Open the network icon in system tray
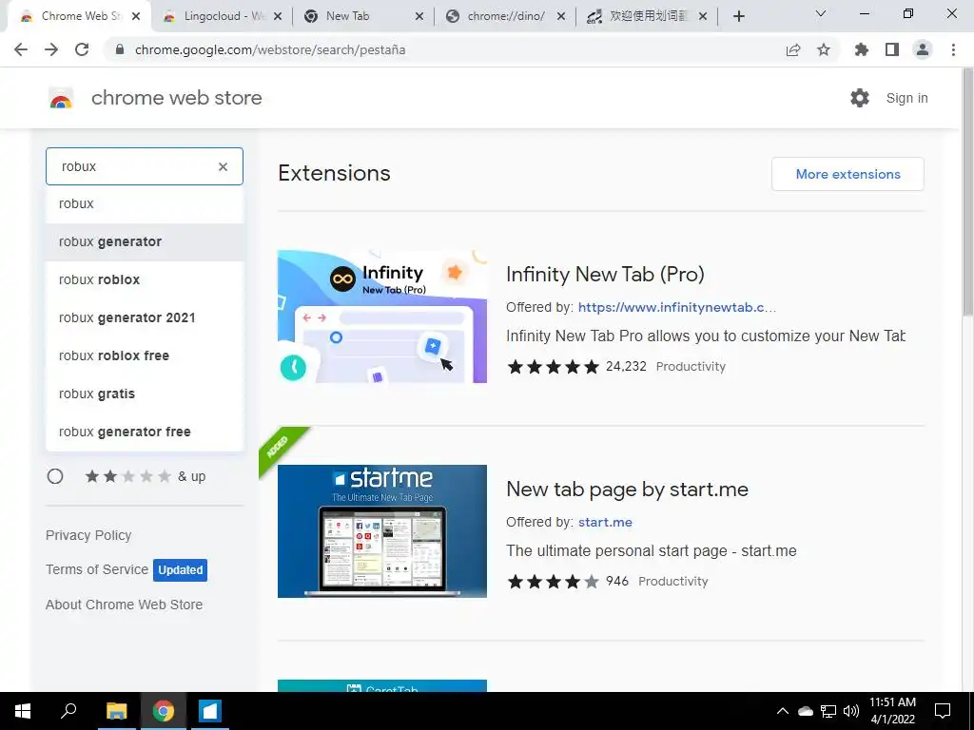This screenshot has width=974, height=730. point(828,711)
